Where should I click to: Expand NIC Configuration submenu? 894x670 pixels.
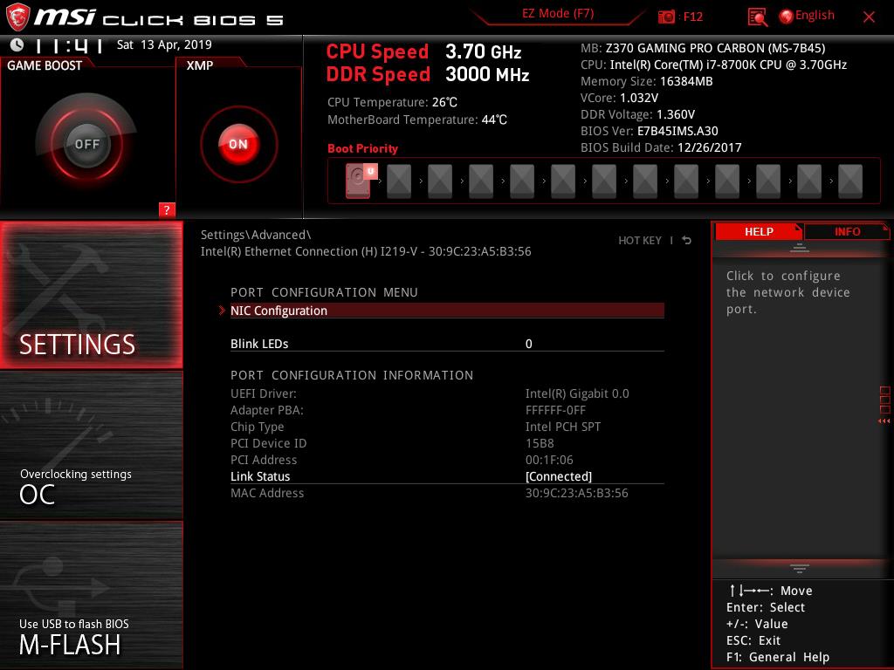coord(447,311)
